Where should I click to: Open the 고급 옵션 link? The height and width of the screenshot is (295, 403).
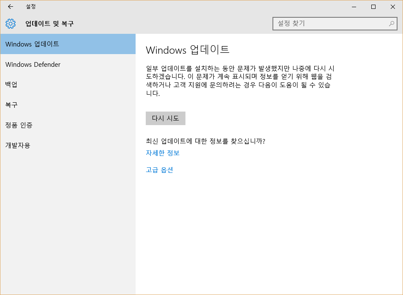pyautogui.click(x=159, y=170)
